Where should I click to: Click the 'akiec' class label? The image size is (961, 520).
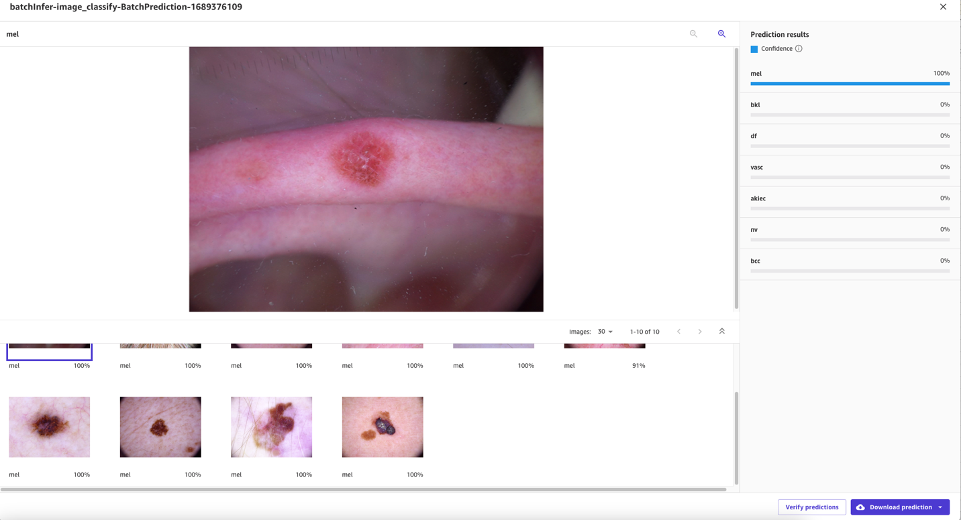(x=758, y=198)
